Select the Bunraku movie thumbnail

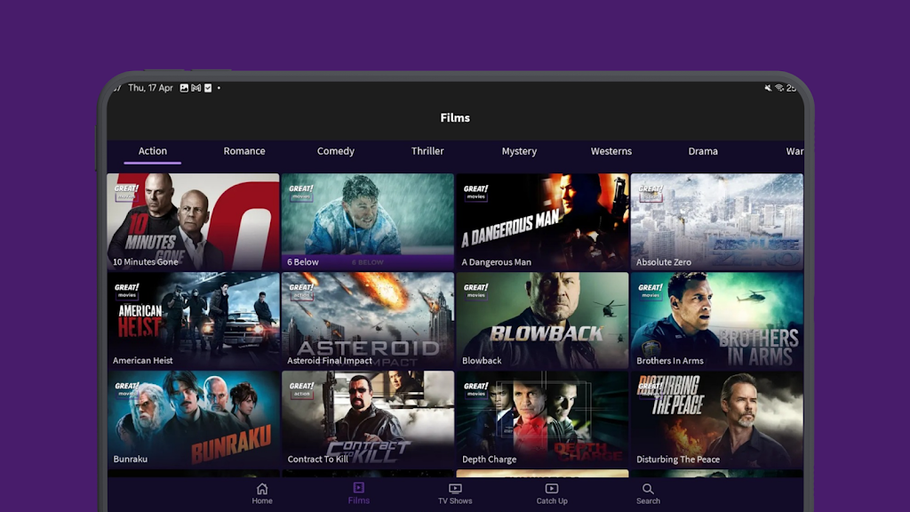[193, 419]
